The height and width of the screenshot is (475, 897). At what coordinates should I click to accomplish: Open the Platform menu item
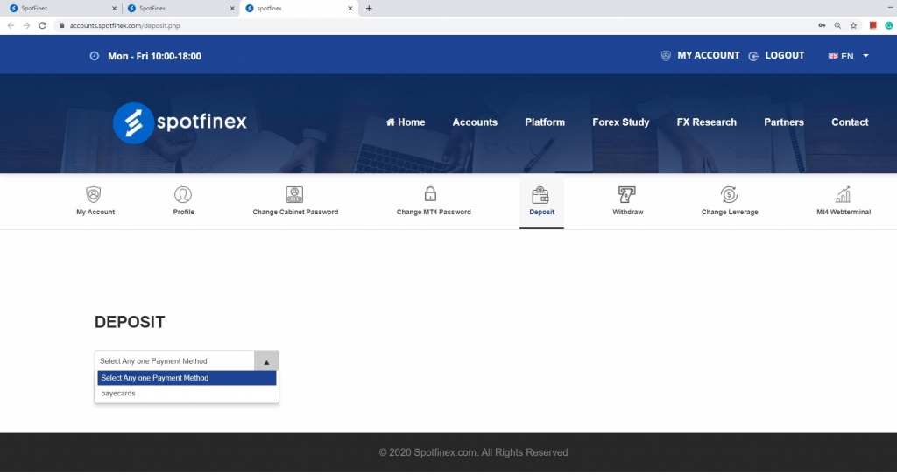click(x=545, y=122)
